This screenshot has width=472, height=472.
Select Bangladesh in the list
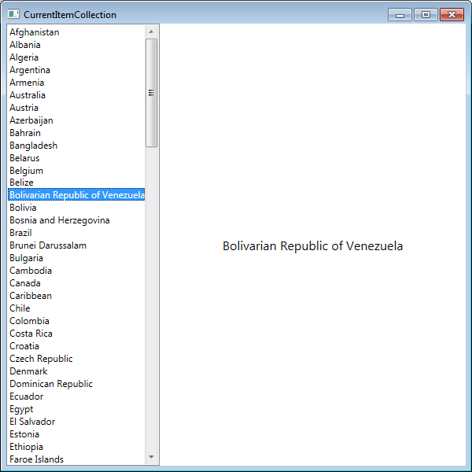(76, 146)
